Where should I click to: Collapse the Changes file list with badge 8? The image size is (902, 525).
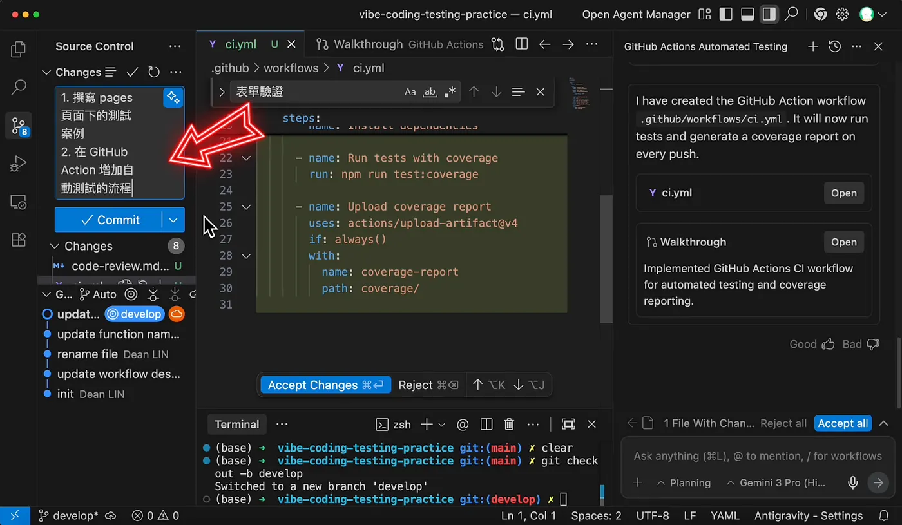(x=54, y=246)
